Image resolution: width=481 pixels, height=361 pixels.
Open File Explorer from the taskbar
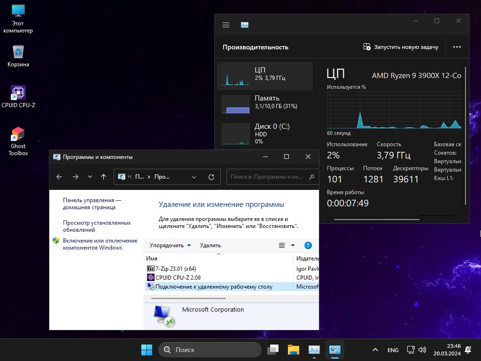click(x=294, y=350)
